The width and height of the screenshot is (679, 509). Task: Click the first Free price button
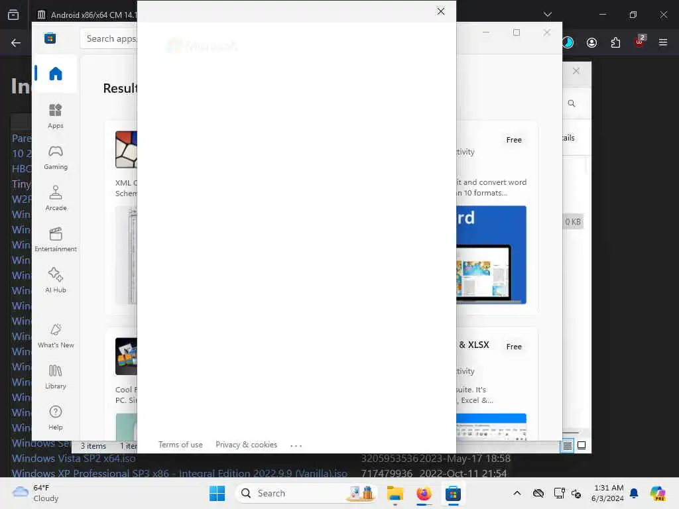(x=514, y=140)
